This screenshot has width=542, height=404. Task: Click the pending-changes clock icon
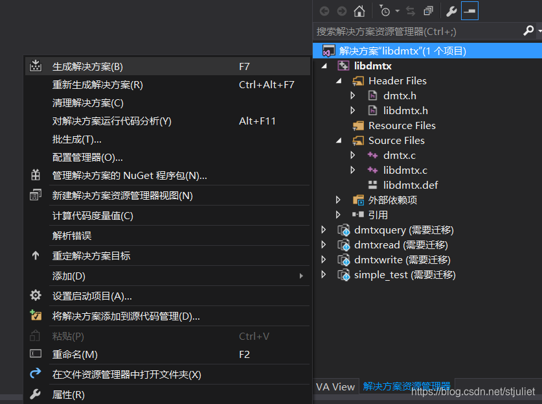385,10
